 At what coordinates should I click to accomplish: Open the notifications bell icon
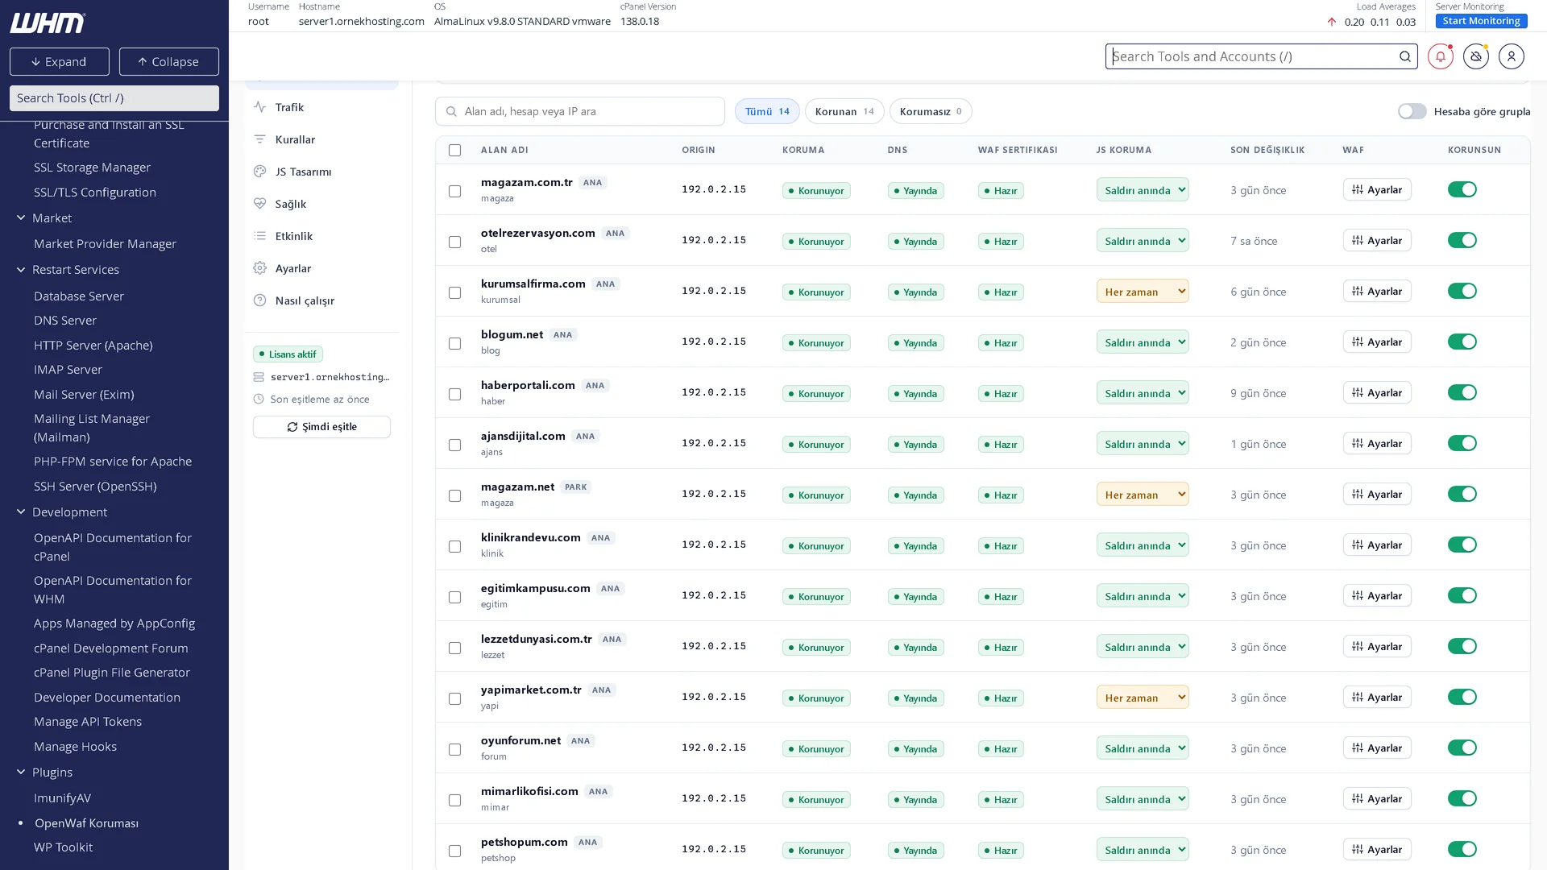(x=1440, y=56)
